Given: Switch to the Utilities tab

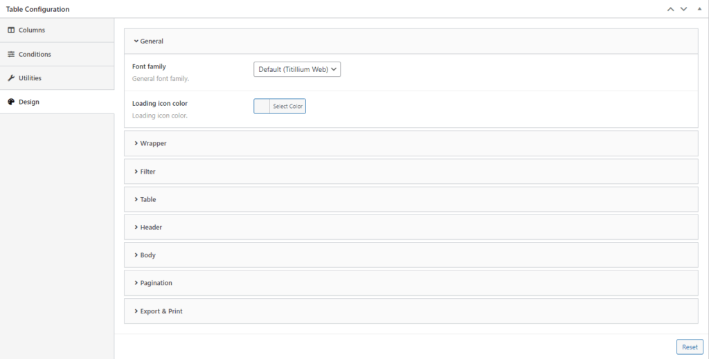Looking at the screenshot, I should (30, 78).
